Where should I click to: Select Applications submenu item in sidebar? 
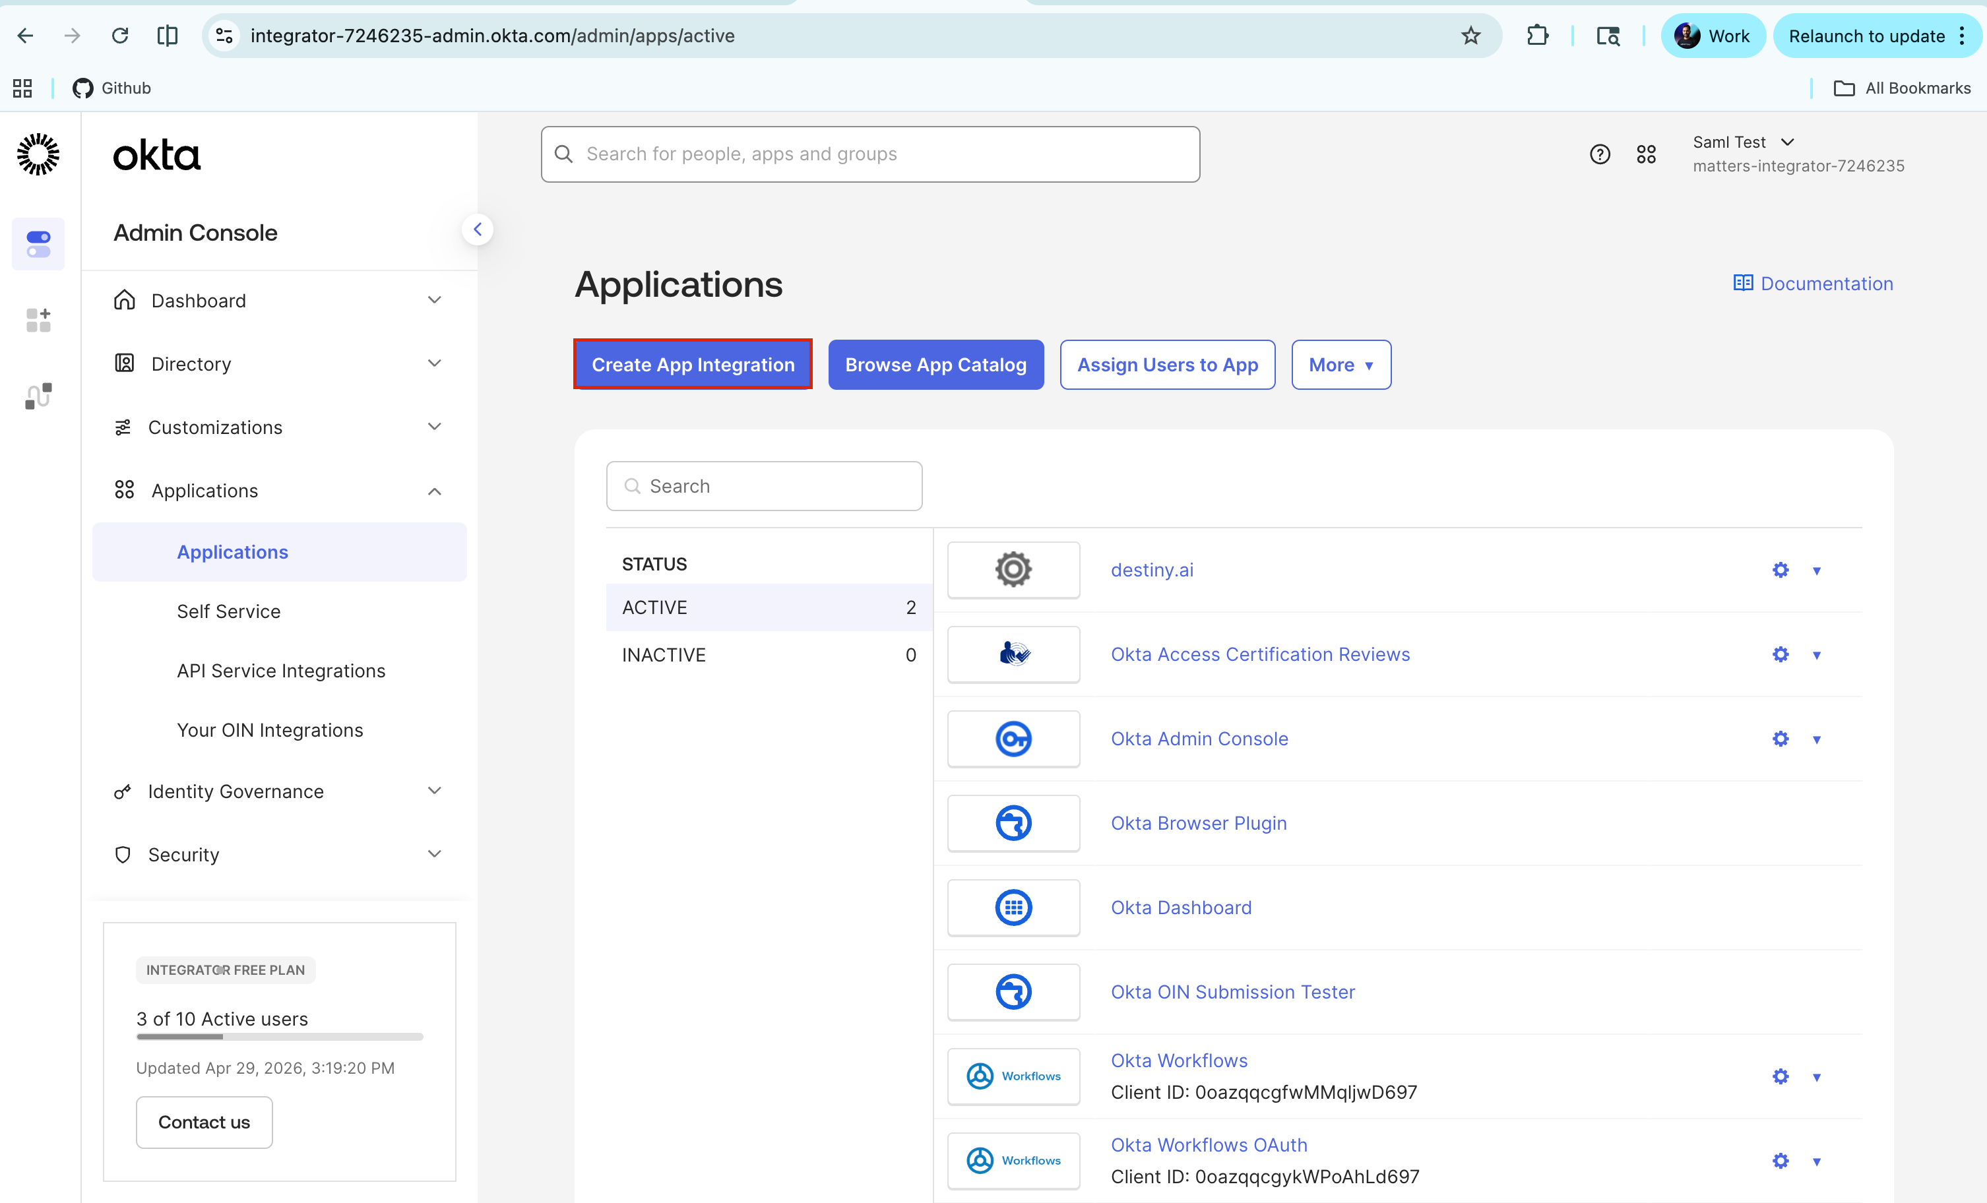pyautogui.click(x=279, y=551)
